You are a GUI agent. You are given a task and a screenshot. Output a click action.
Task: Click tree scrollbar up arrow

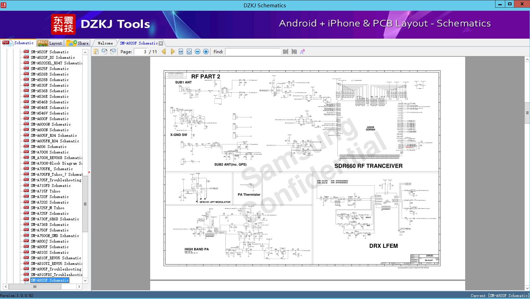point(85,52)
